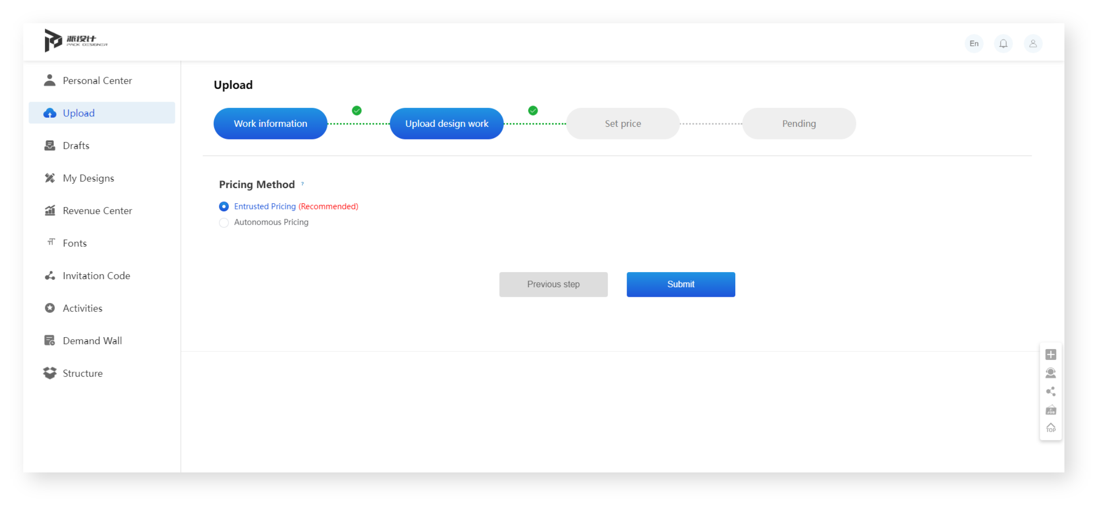The image size is (1101, 509).
Task: Open Personal Center in the sidebar
Action: [x=102, y=80]
